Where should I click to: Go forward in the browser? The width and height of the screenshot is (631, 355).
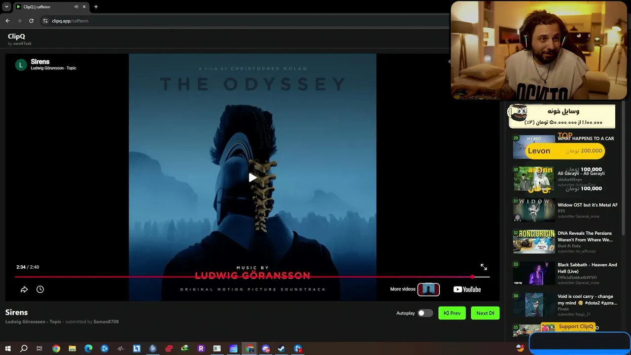click(x=19, y=21)
